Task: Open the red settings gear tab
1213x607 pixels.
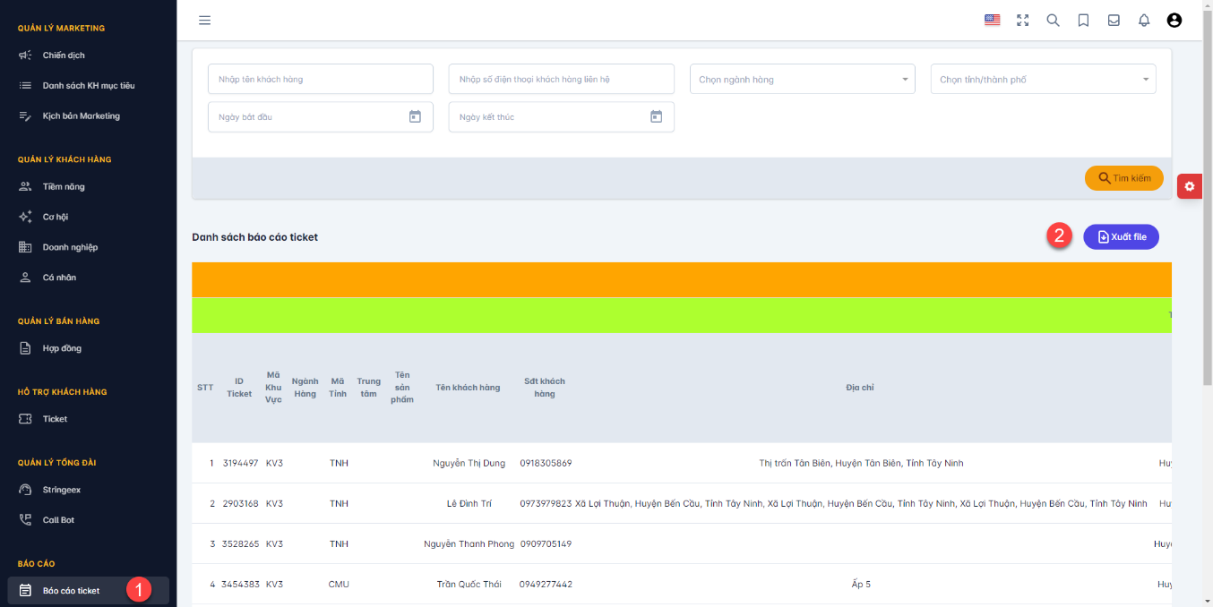Action: 1190,186
